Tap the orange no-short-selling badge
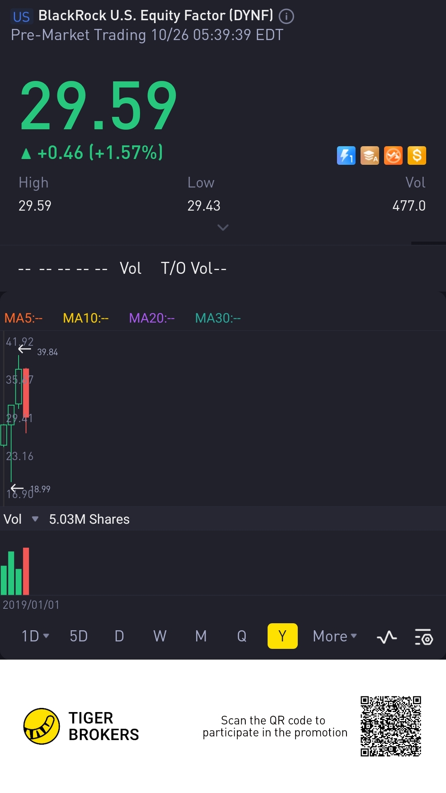This screenshot has width=446, height=793. (393, 156)
